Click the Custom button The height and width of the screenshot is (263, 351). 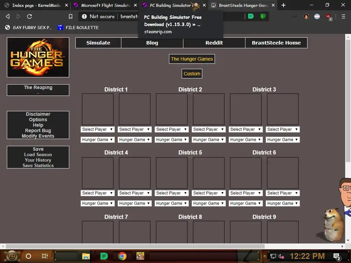coord(192,74)
